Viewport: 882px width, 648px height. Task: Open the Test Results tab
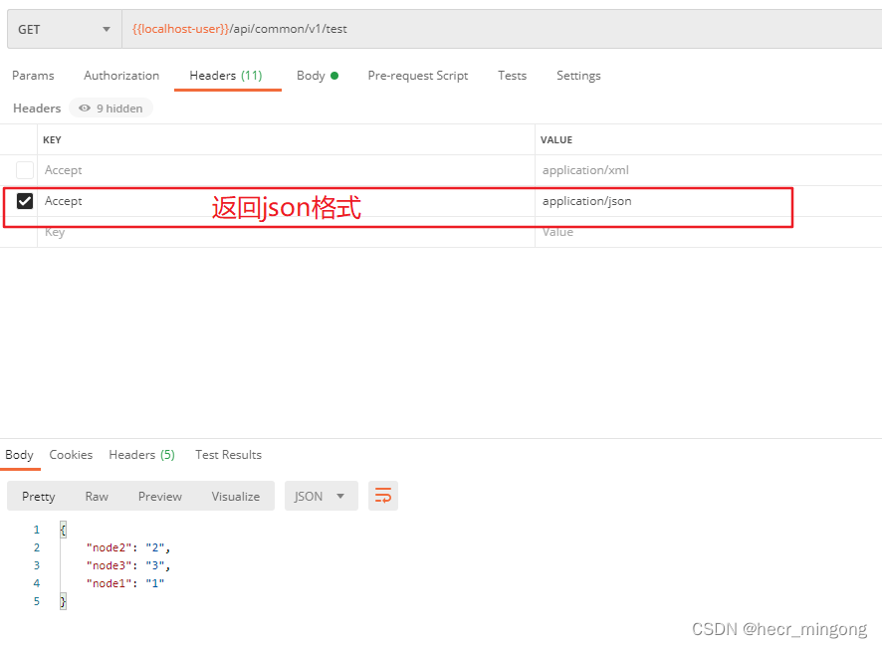pyautogui.click(x=228, y=455)
